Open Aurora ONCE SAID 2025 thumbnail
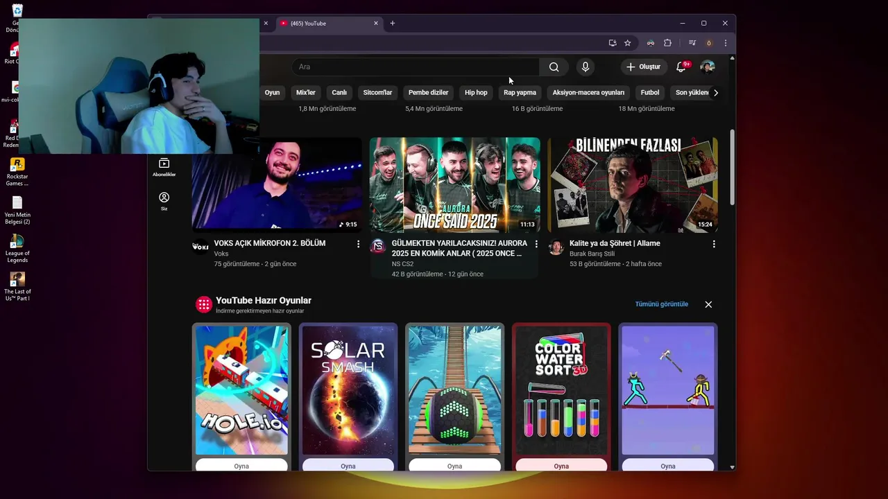Screen dimensions: 888x499 point(454,184)
